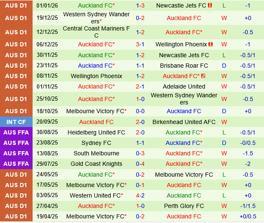Image resolution: width=264 pixels, height=223 pixels.
Task: Click AUS D1 badge on Perth Glory row
Action: [16, 206]
